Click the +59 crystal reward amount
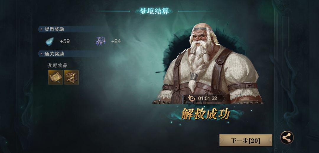The width and height of the screenshot is (319, 153). (x=65, y=41)
